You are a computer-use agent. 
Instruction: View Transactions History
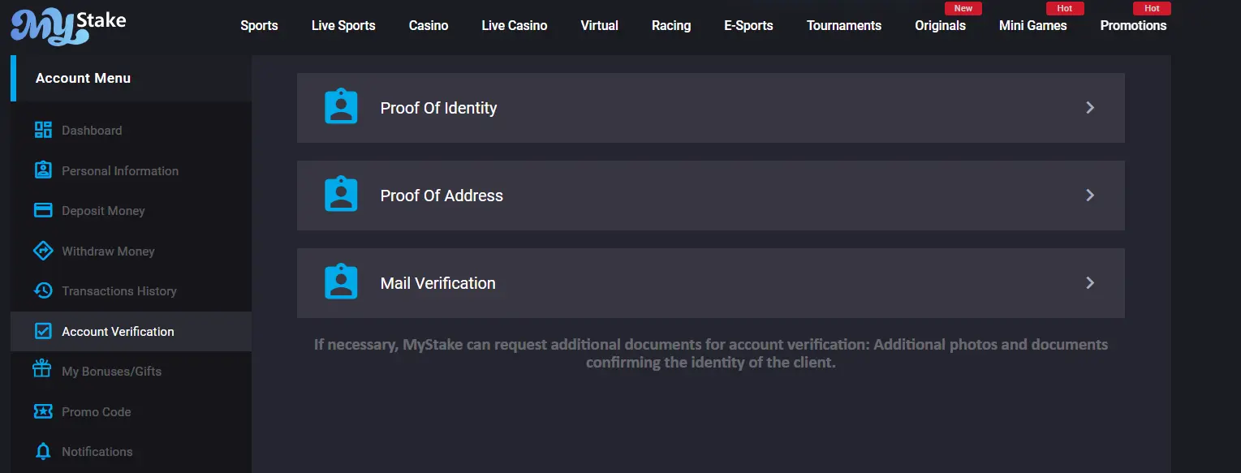[131, 290]
